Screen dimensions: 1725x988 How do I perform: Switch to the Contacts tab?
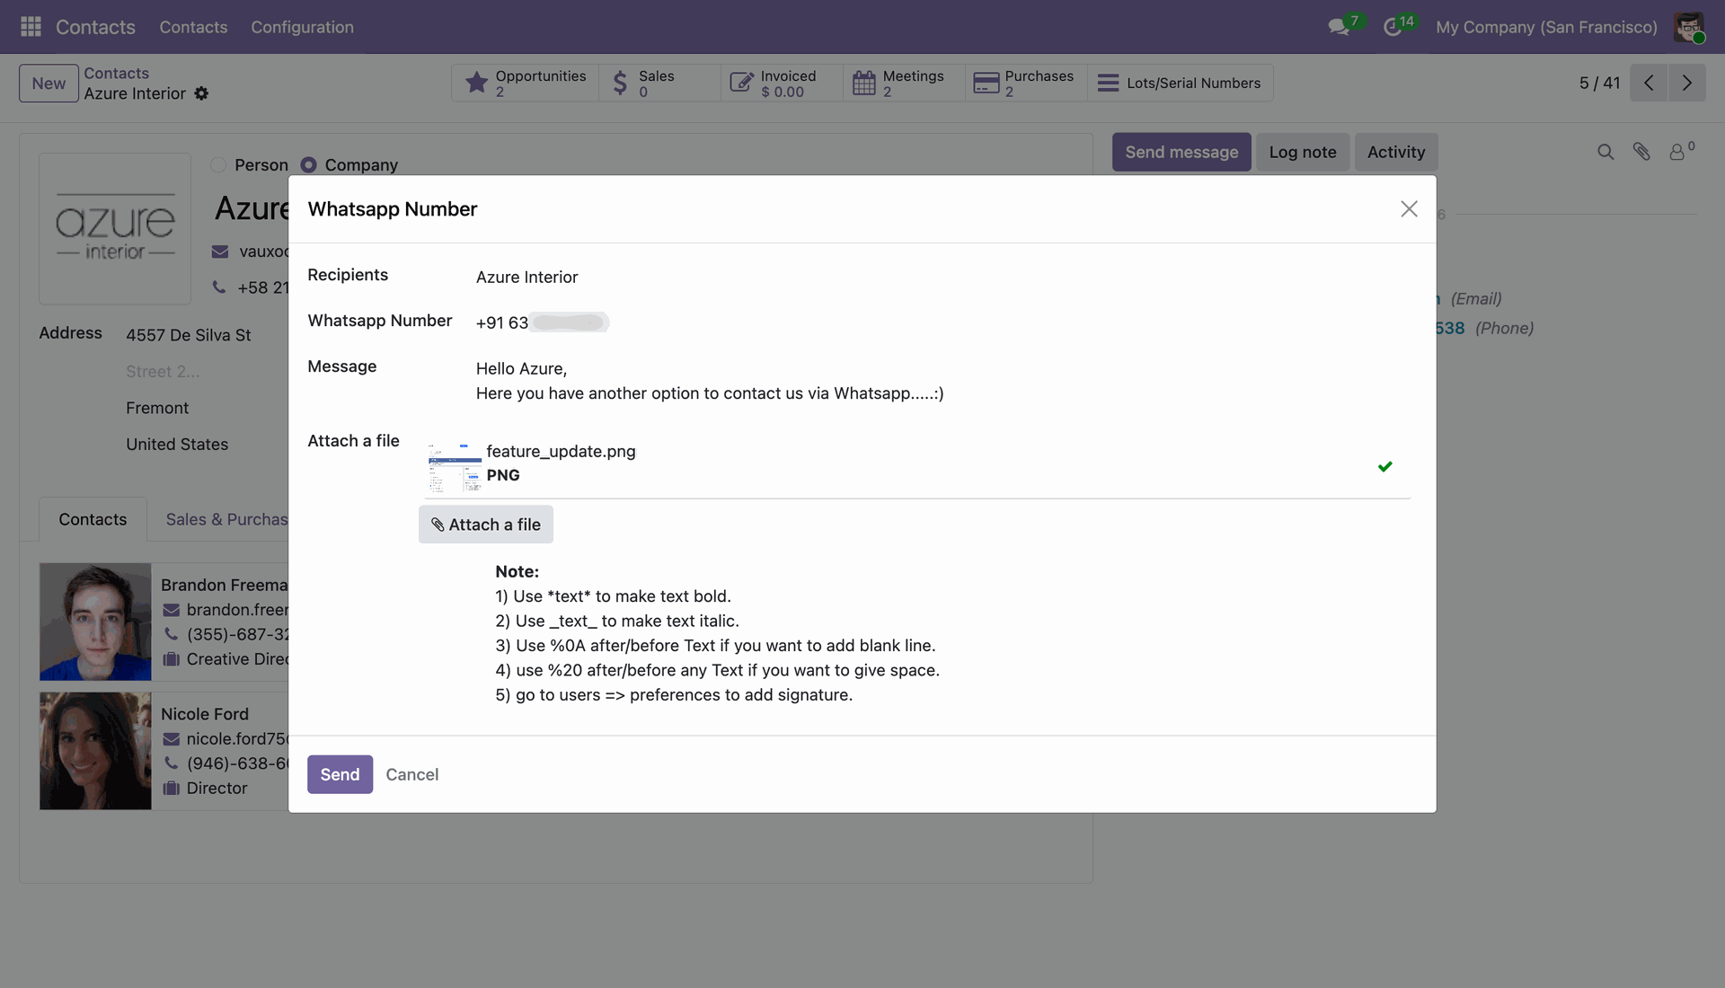point(93,519)
